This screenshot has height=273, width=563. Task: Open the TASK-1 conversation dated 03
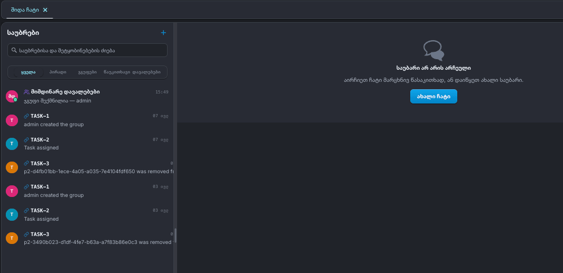(87, 191)
